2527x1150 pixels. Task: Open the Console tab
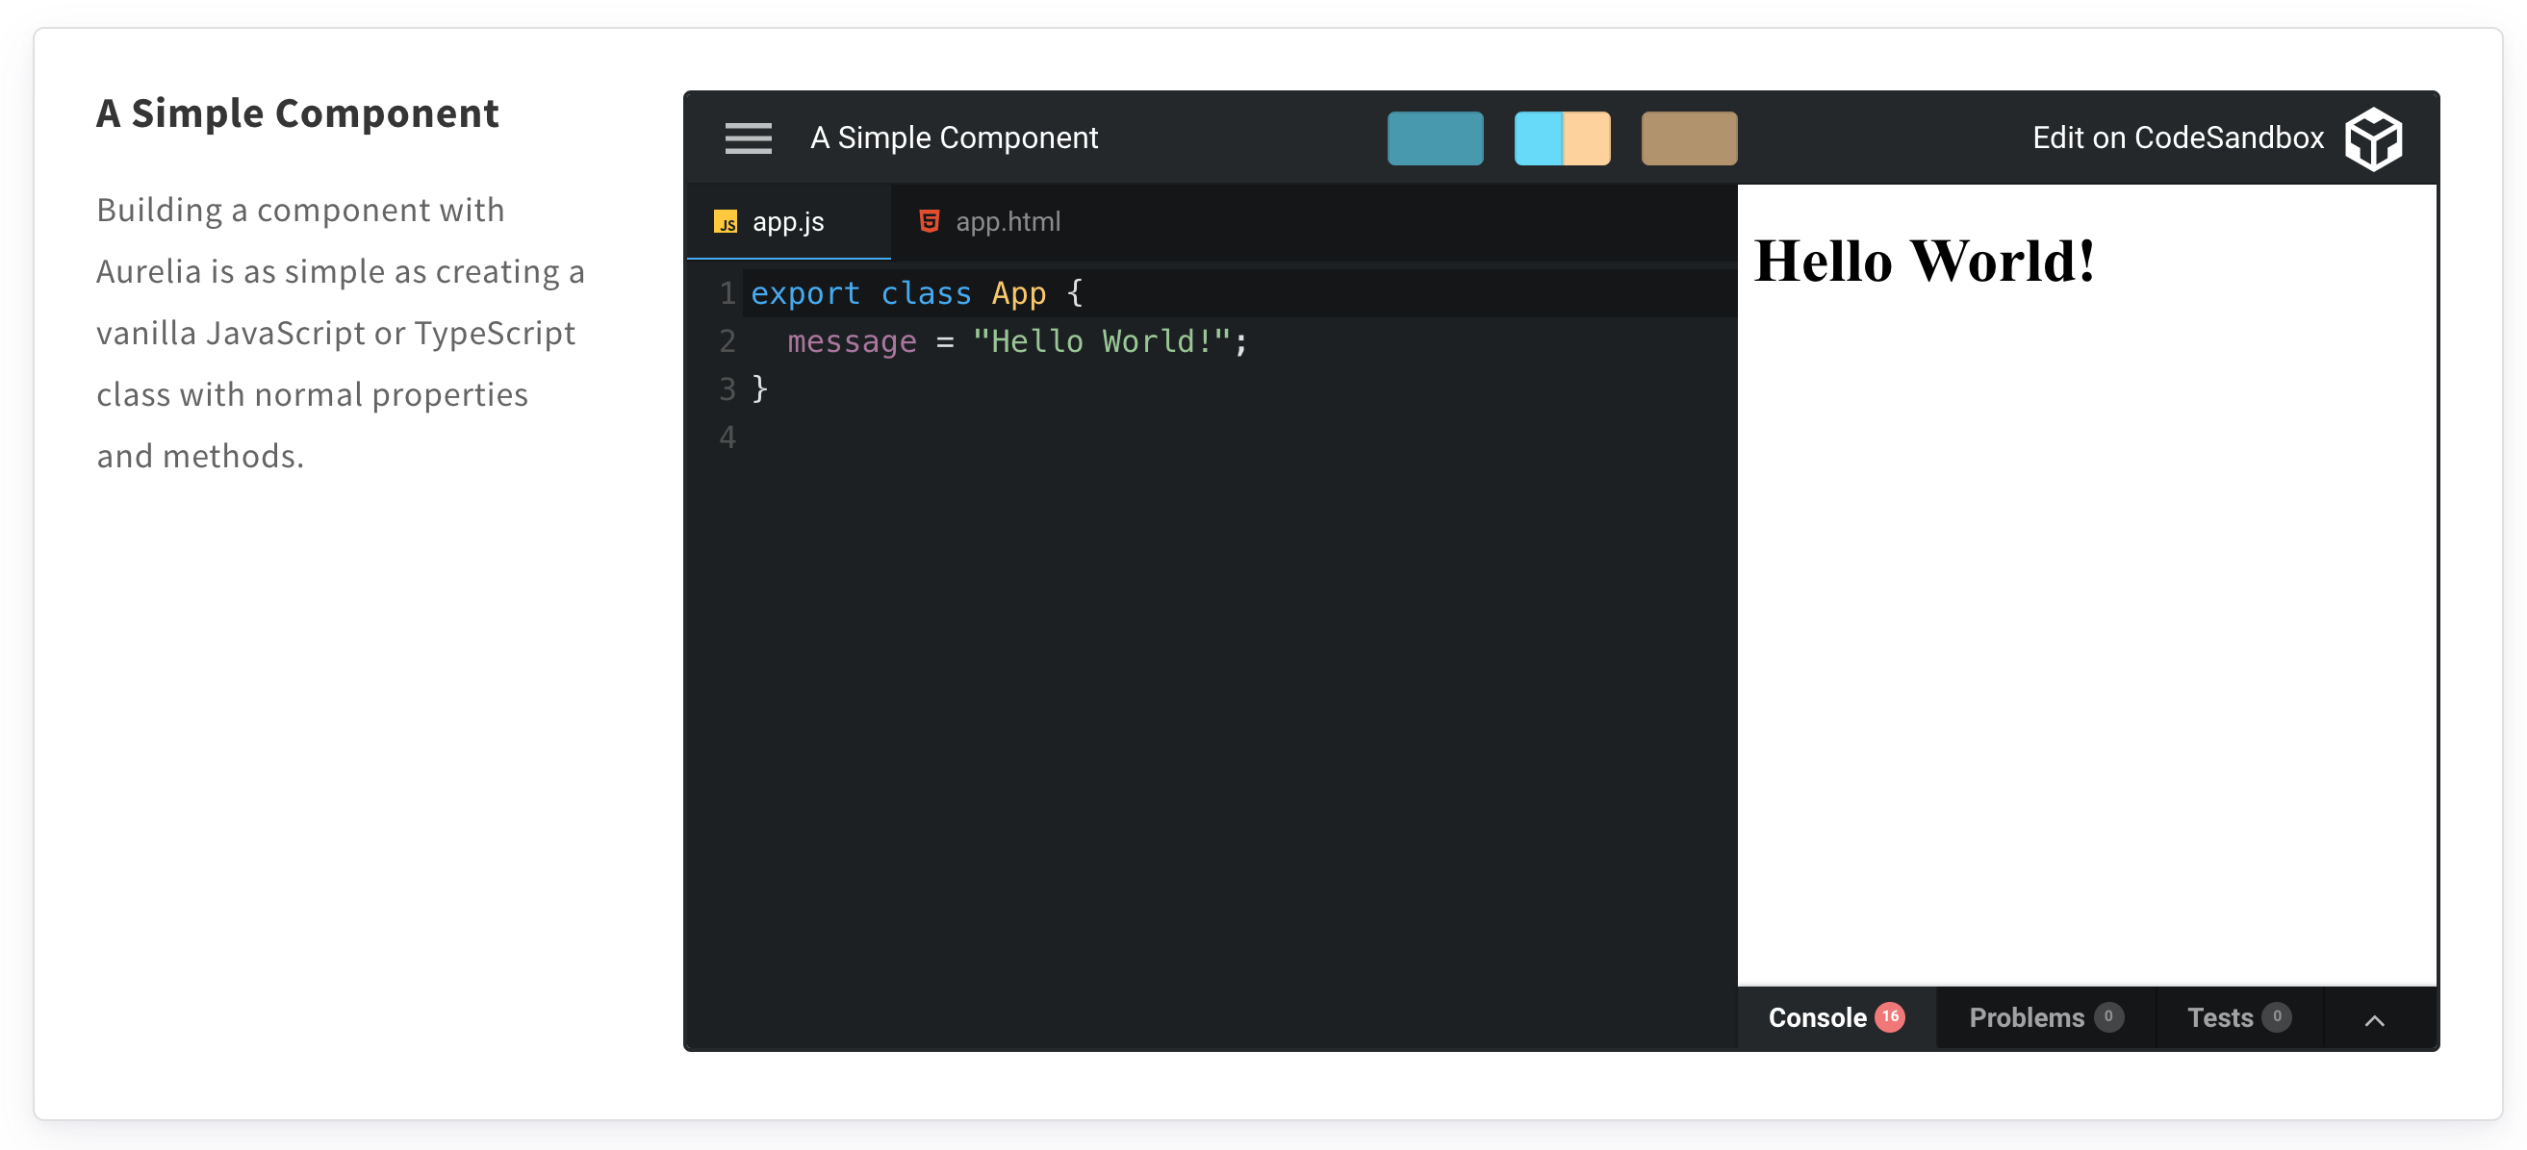pyautogui.click(x=1817, y=1017)
